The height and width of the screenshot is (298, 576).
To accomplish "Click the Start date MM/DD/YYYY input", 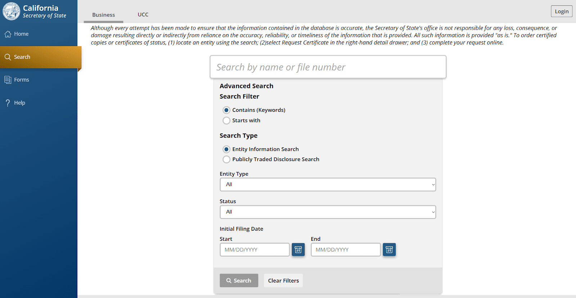I will (x=255, y=250).
